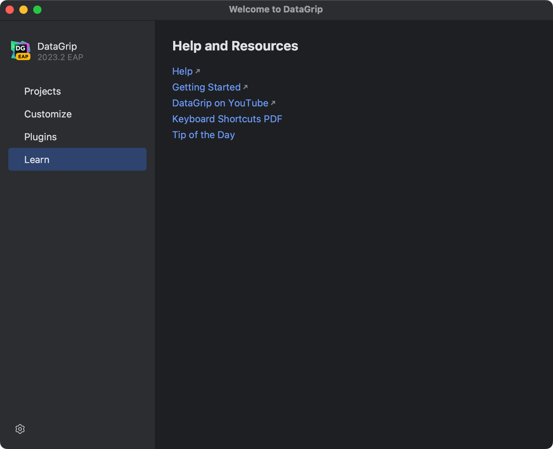Click the external link arrow beside Help
This screenshot has height=449, width=553.
pos(198,71)
